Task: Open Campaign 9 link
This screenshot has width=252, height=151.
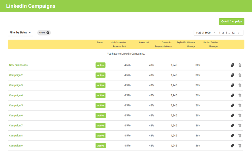Action: click(16, 145)
